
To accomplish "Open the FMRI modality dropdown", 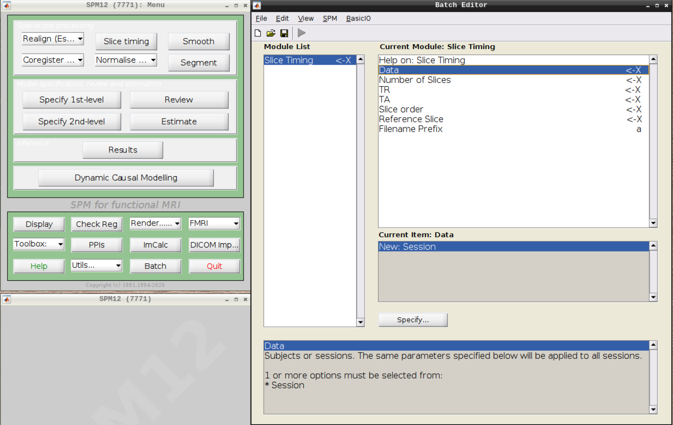I will [x=214, y=223].
